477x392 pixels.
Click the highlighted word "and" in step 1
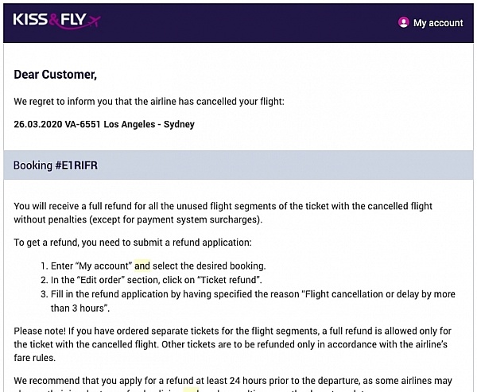pos(142,266)
